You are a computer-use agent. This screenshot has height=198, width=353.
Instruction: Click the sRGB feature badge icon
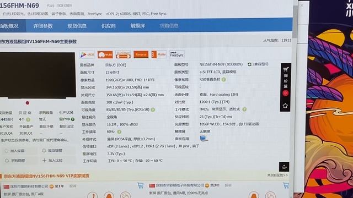pos(87,54)
